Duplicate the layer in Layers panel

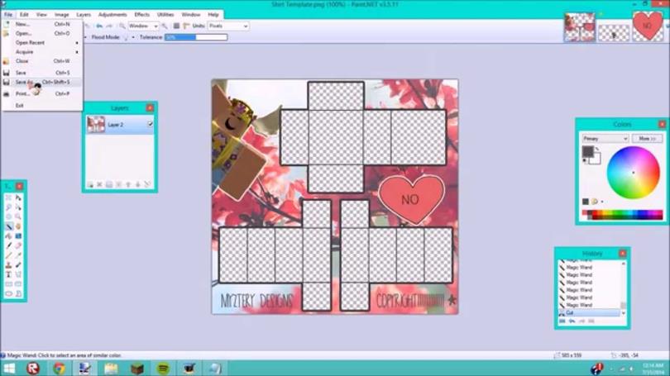pos(109,184)
